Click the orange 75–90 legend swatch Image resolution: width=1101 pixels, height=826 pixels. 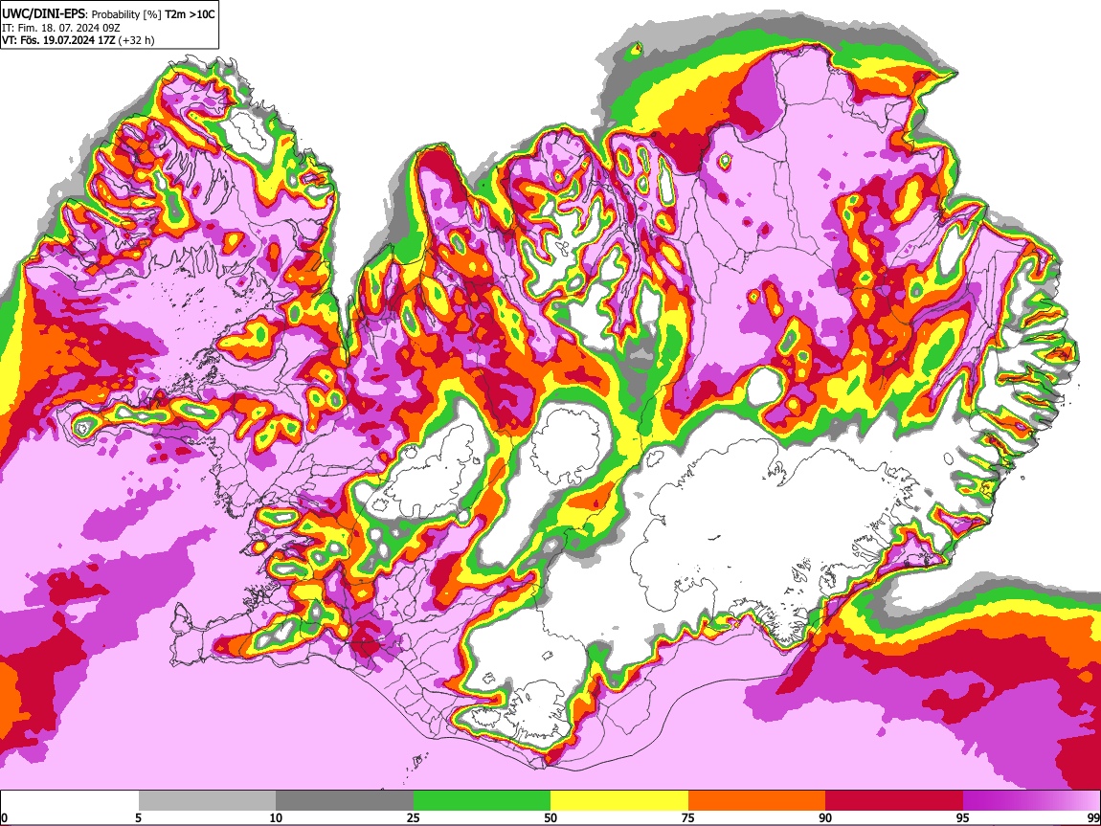click(756, 801)
